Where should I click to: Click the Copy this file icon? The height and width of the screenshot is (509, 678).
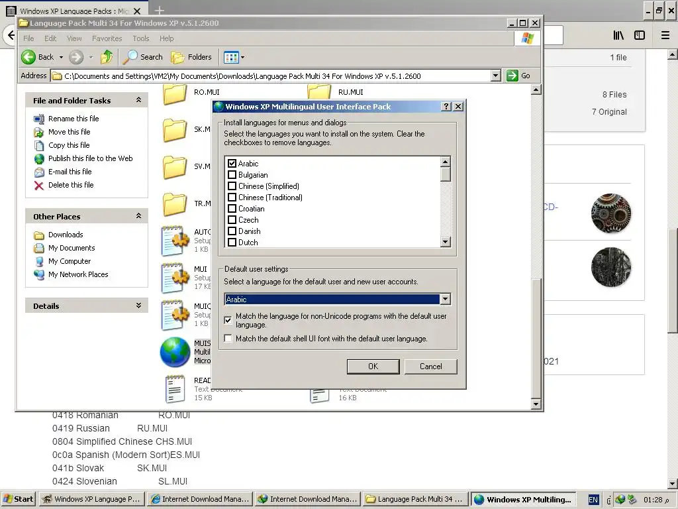click(39, 145)
